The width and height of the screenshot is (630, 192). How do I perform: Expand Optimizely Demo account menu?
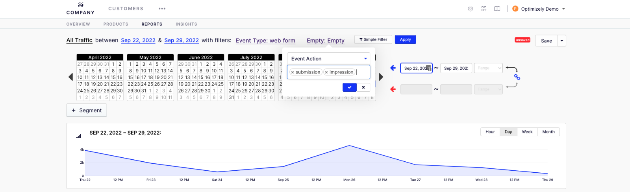tap(543, 9)
